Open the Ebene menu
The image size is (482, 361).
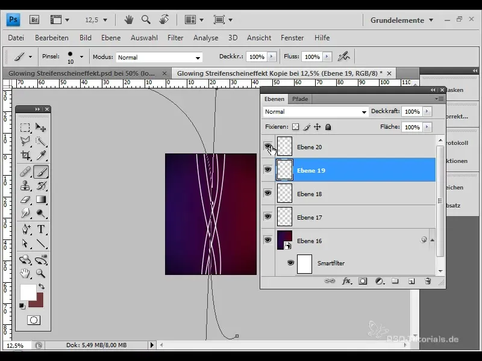click(111, 38)
